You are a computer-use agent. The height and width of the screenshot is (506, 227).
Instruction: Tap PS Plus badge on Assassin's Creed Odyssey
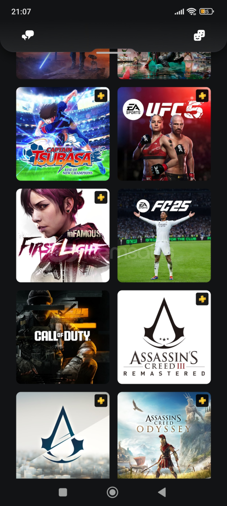point(202,401)
